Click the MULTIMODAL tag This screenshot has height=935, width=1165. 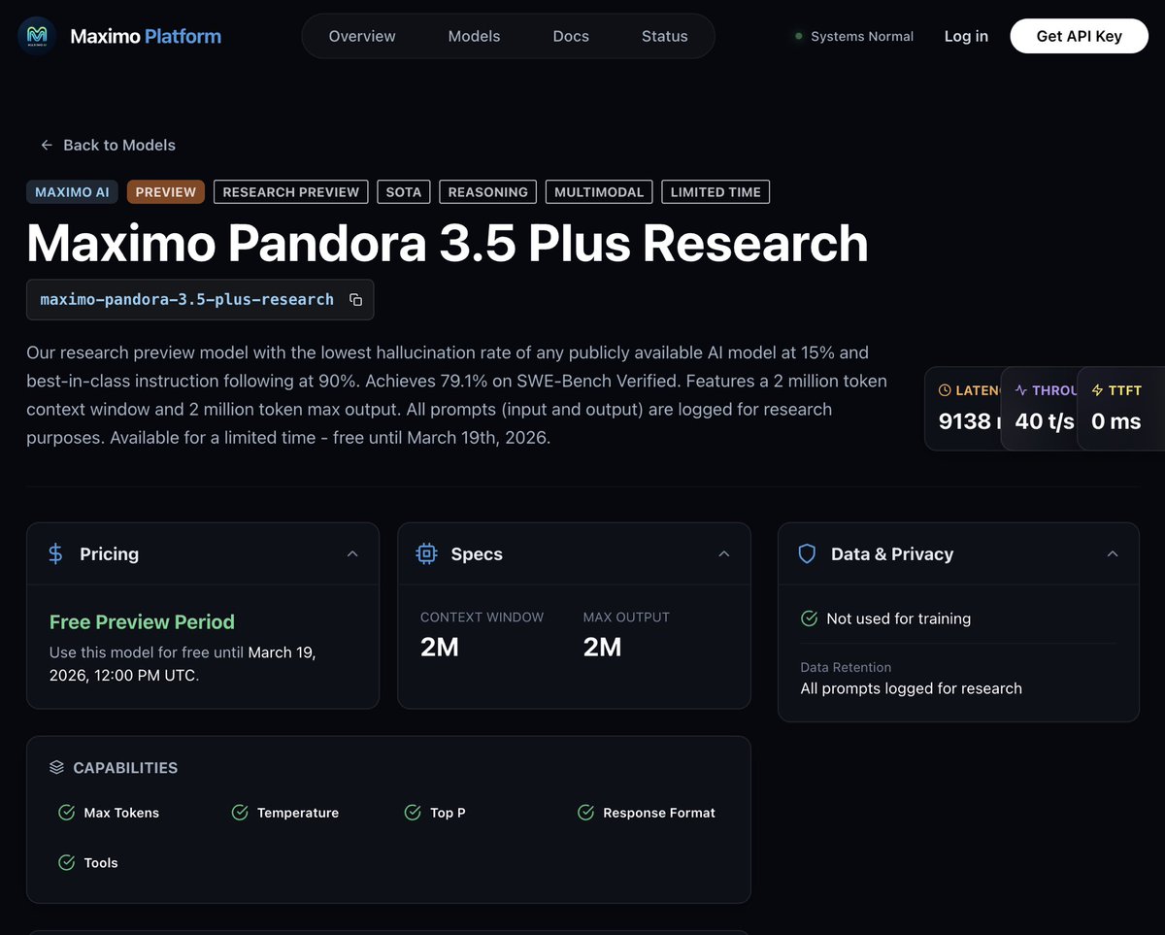tap(599, 192)
